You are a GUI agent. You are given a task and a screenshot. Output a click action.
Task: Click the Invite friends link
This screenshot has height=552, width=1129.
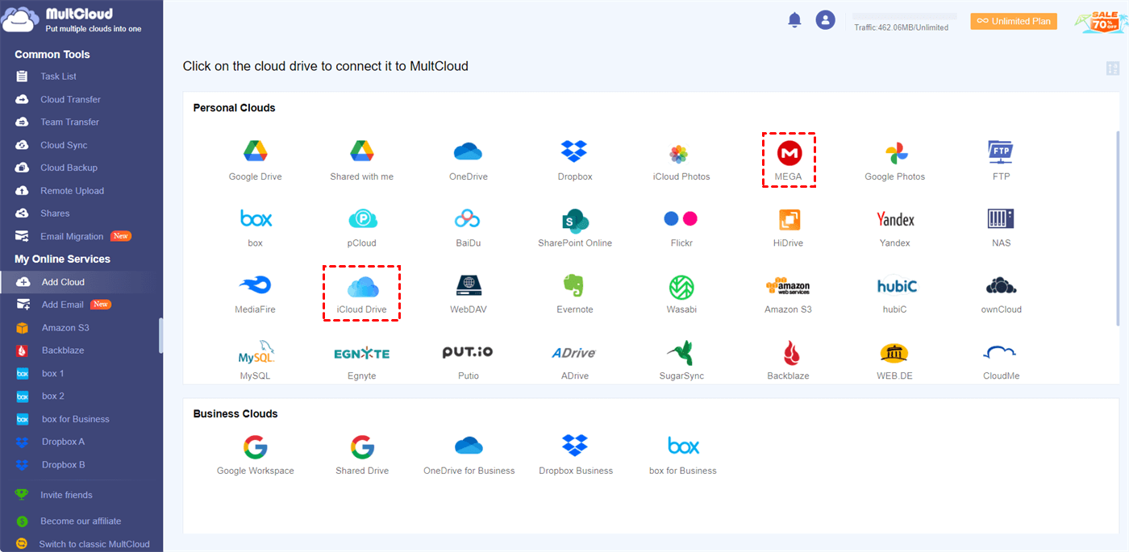click(66, 495)
